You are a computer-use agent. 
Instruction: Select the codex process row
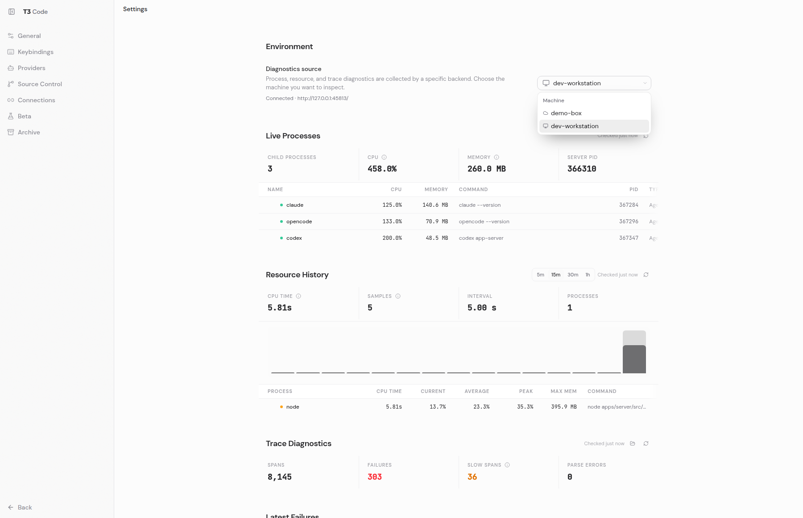click(x=458, y=238)
